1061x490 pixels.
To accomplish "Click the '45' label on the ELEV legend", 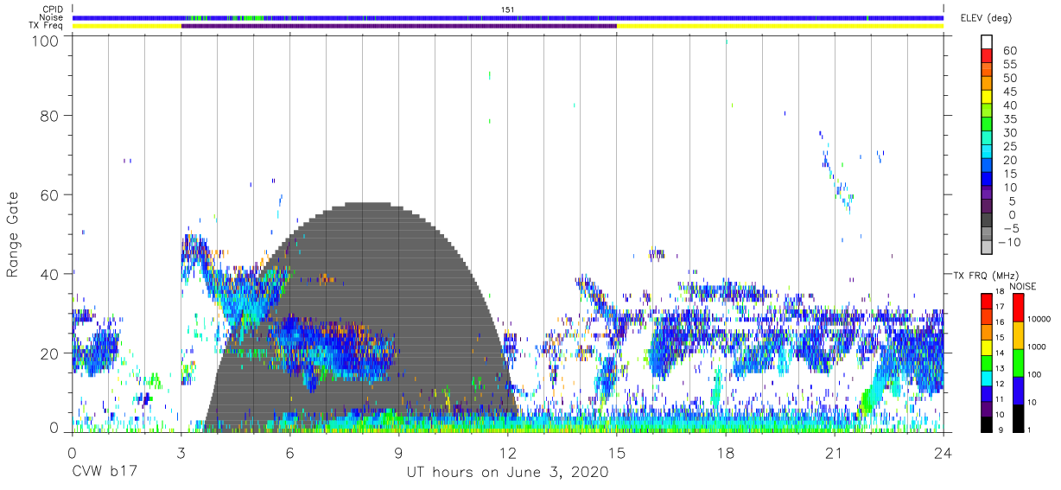I will pyautogui.click(x=1009, y=92).
